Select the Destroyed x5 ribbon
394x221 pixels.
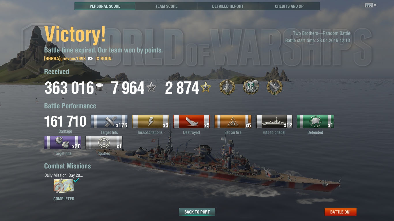click(192, 122)
